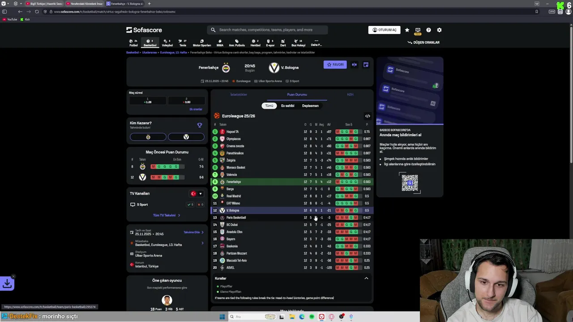Screen dimensions: 573x322
Task: Vote V. Bologna in Kim Kazanır poll
Action: 186,137
